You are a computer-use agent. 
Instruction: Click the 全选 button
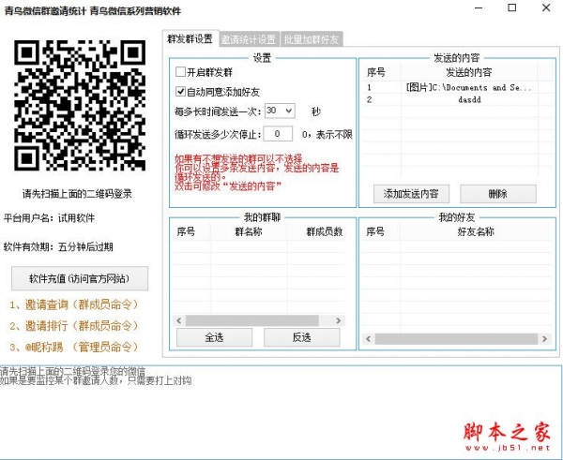coord(214,337)
